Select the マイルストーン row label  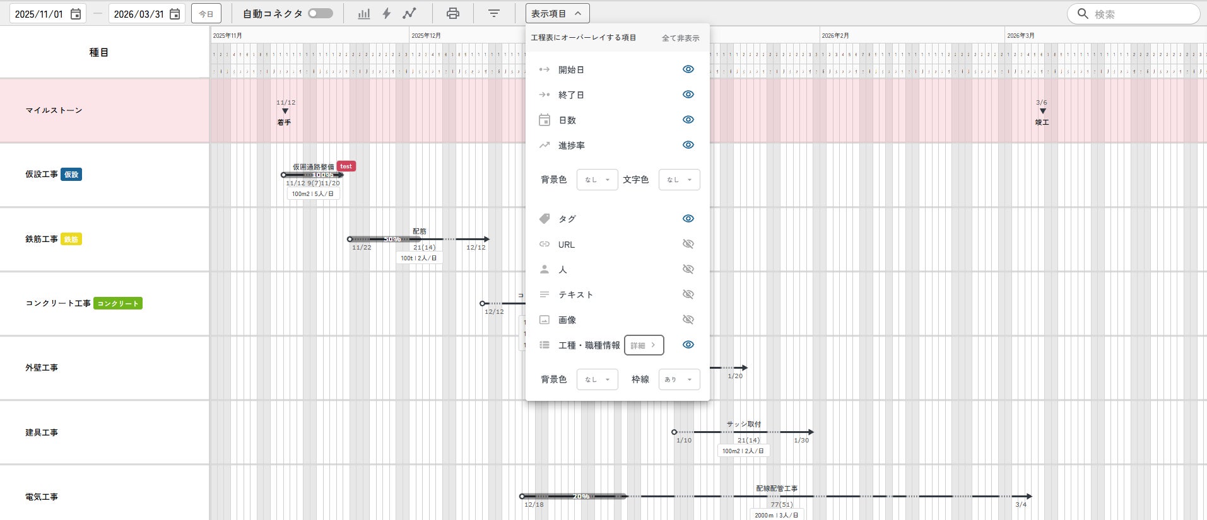(54, 110)
